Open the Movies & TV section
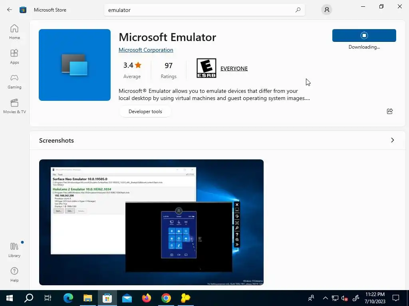 click(x=14, y=106)
